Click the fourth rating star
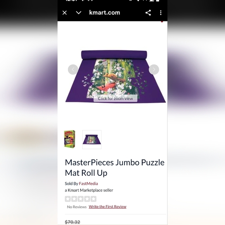Screen dimensions: 225x225 coord(87,199)
